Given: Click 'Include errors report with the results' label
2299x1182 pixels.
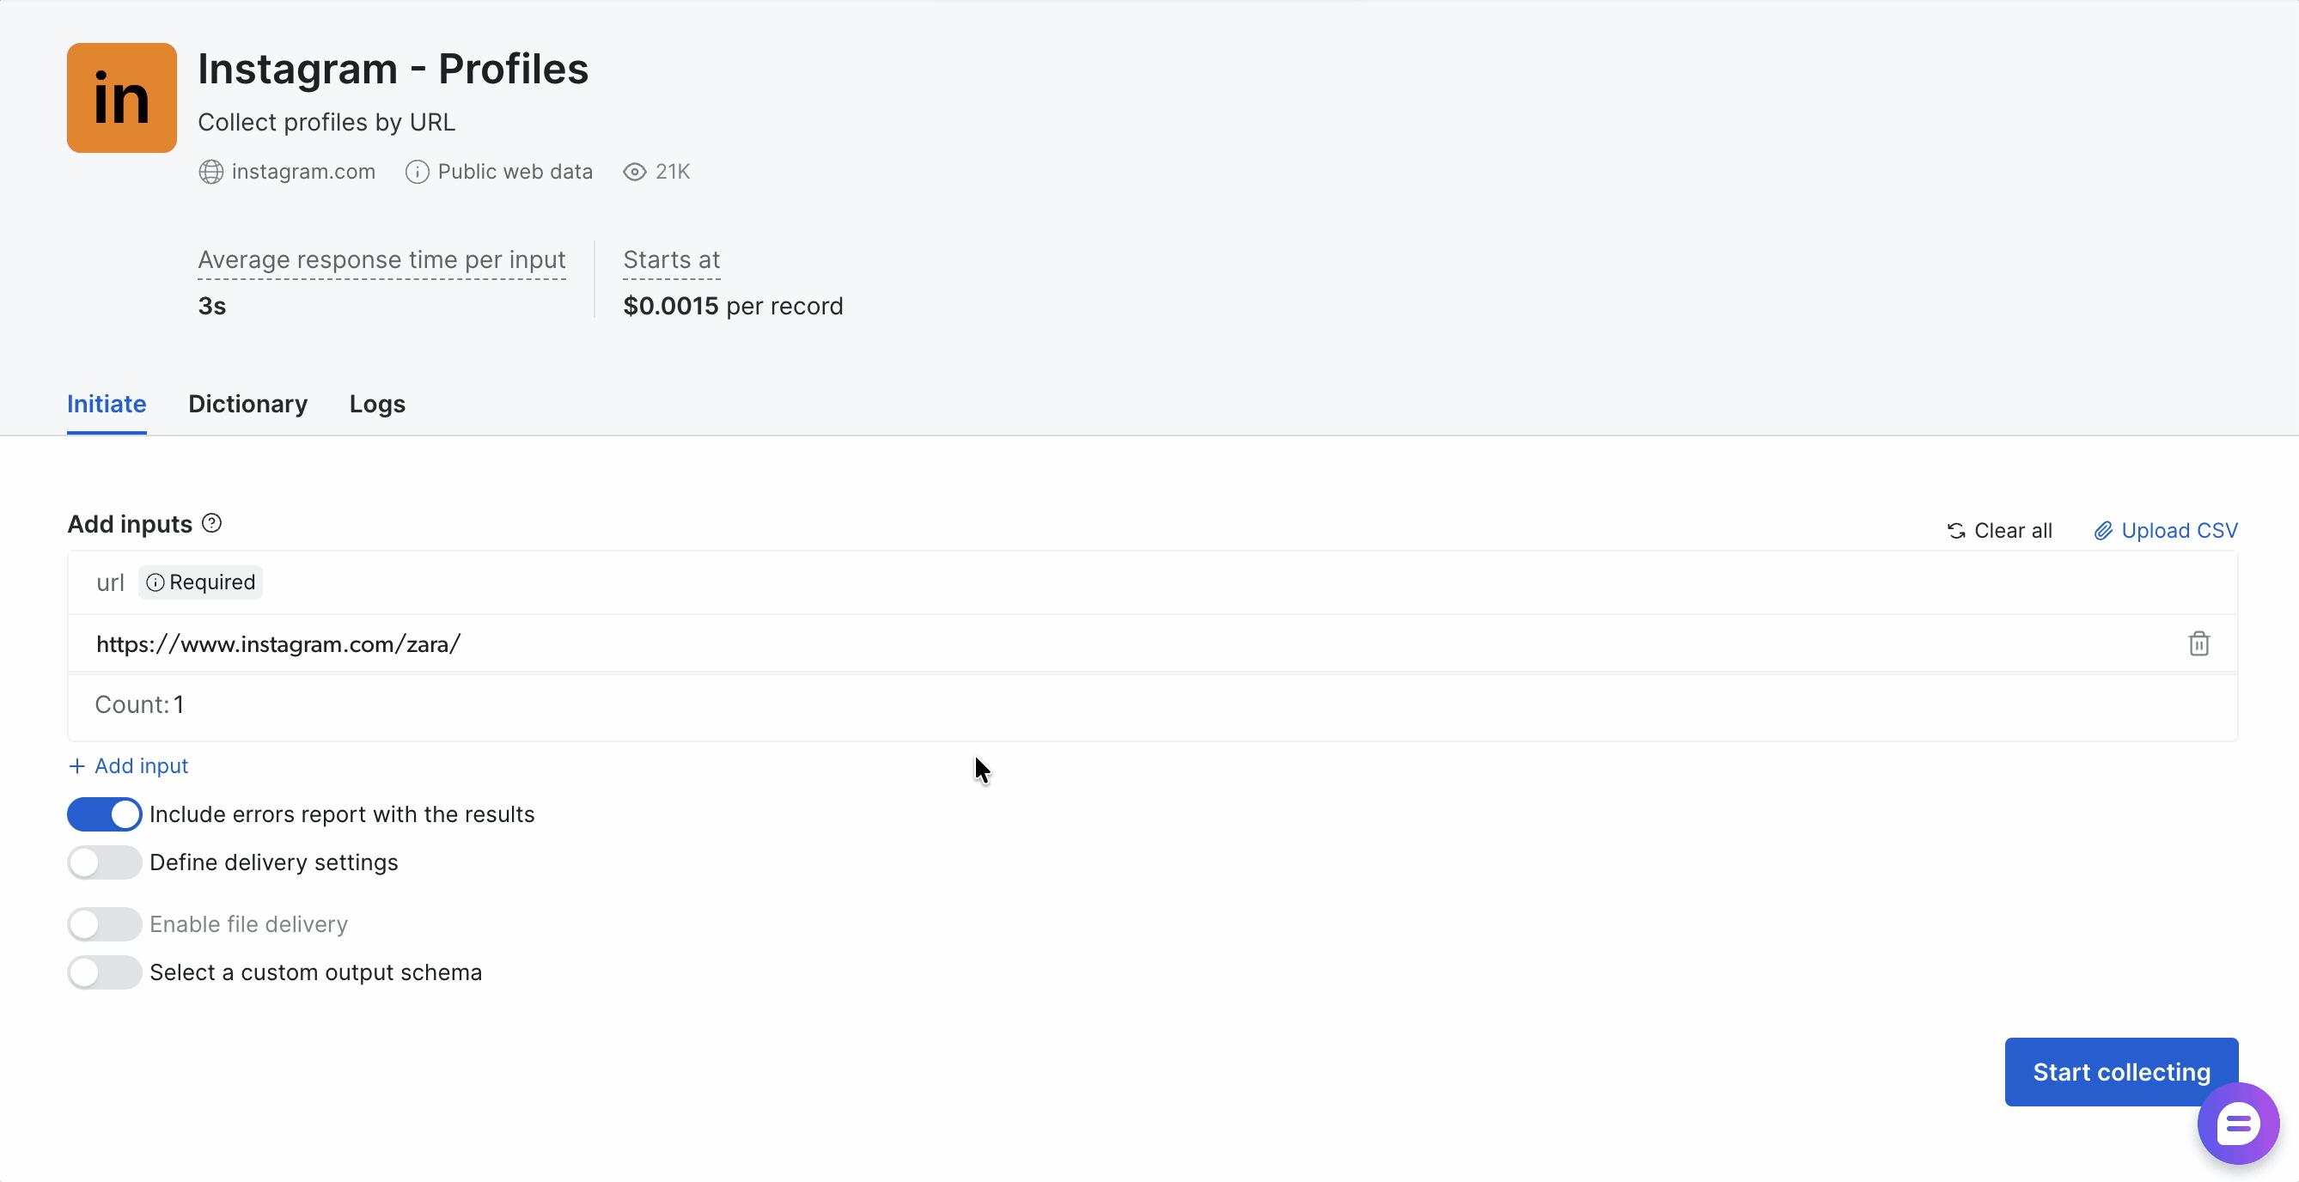Looking at the screenshot, I should 342,814.
